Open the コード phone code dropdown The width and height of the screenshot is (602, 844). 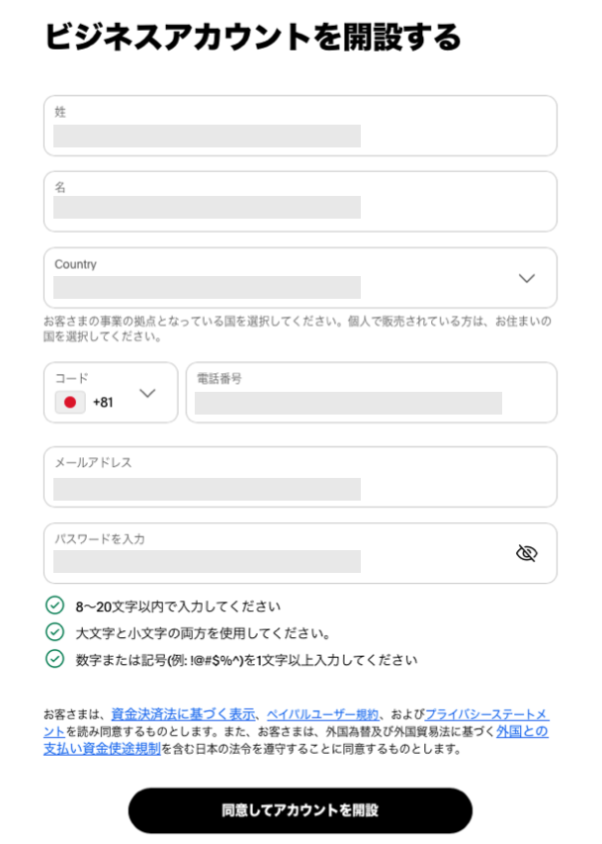pos(111,393)
